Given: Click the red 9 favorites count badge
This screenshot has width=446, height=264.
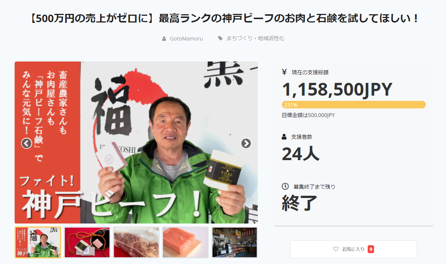Looking at the screenshot, I should [371, 249].
